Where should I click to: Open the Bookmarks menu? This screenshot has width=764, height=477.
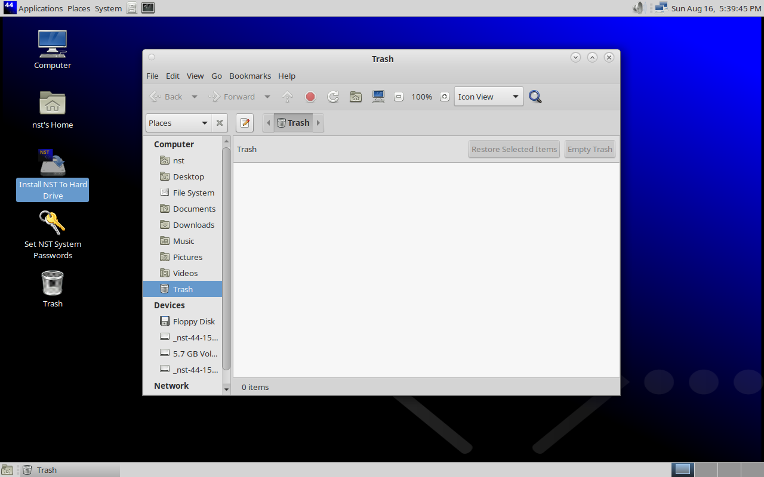click(250, 76)
